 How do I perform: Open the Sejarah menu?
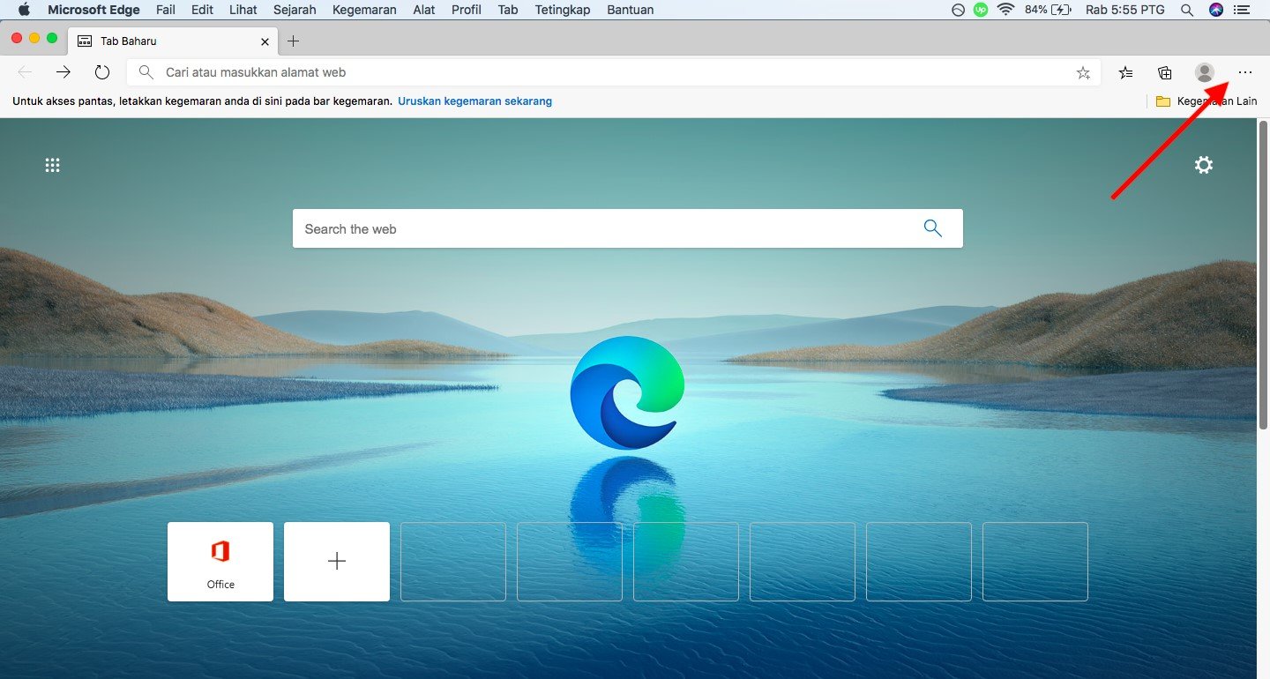point(295,10)
